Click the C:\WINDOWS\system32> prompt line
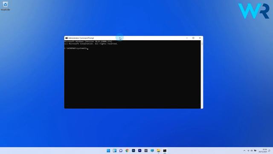Viewport: 273px width, 154px height. tap(76, 48)
